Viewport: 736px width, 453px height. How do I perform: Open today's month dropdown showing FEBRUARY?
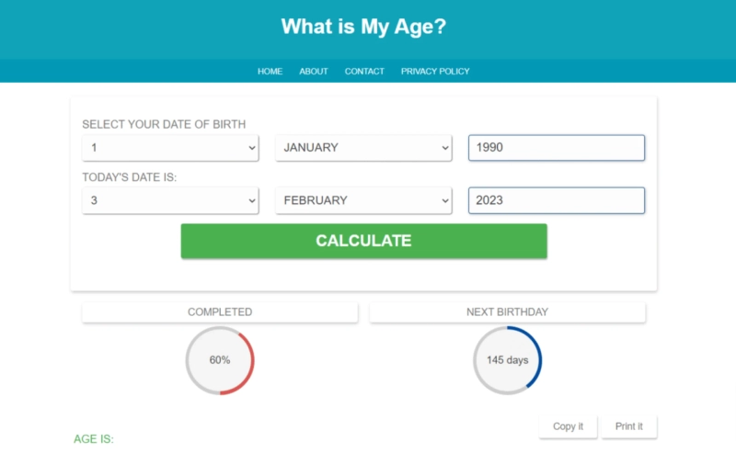coord(363,200)
